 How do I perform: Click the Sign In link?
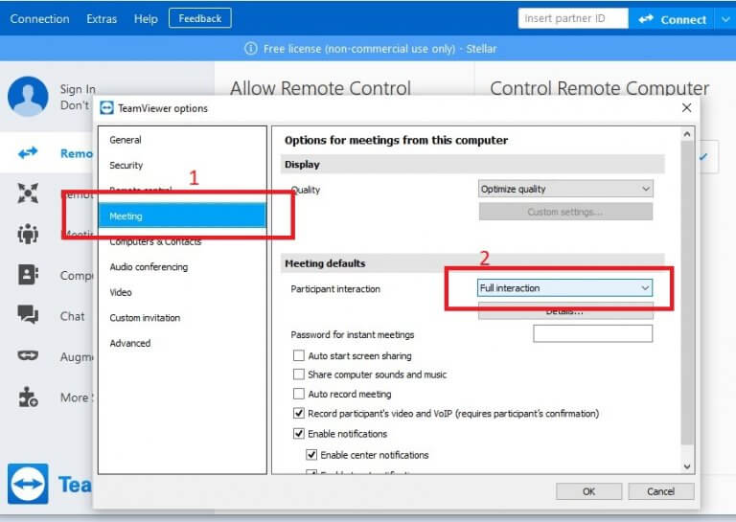78,89
